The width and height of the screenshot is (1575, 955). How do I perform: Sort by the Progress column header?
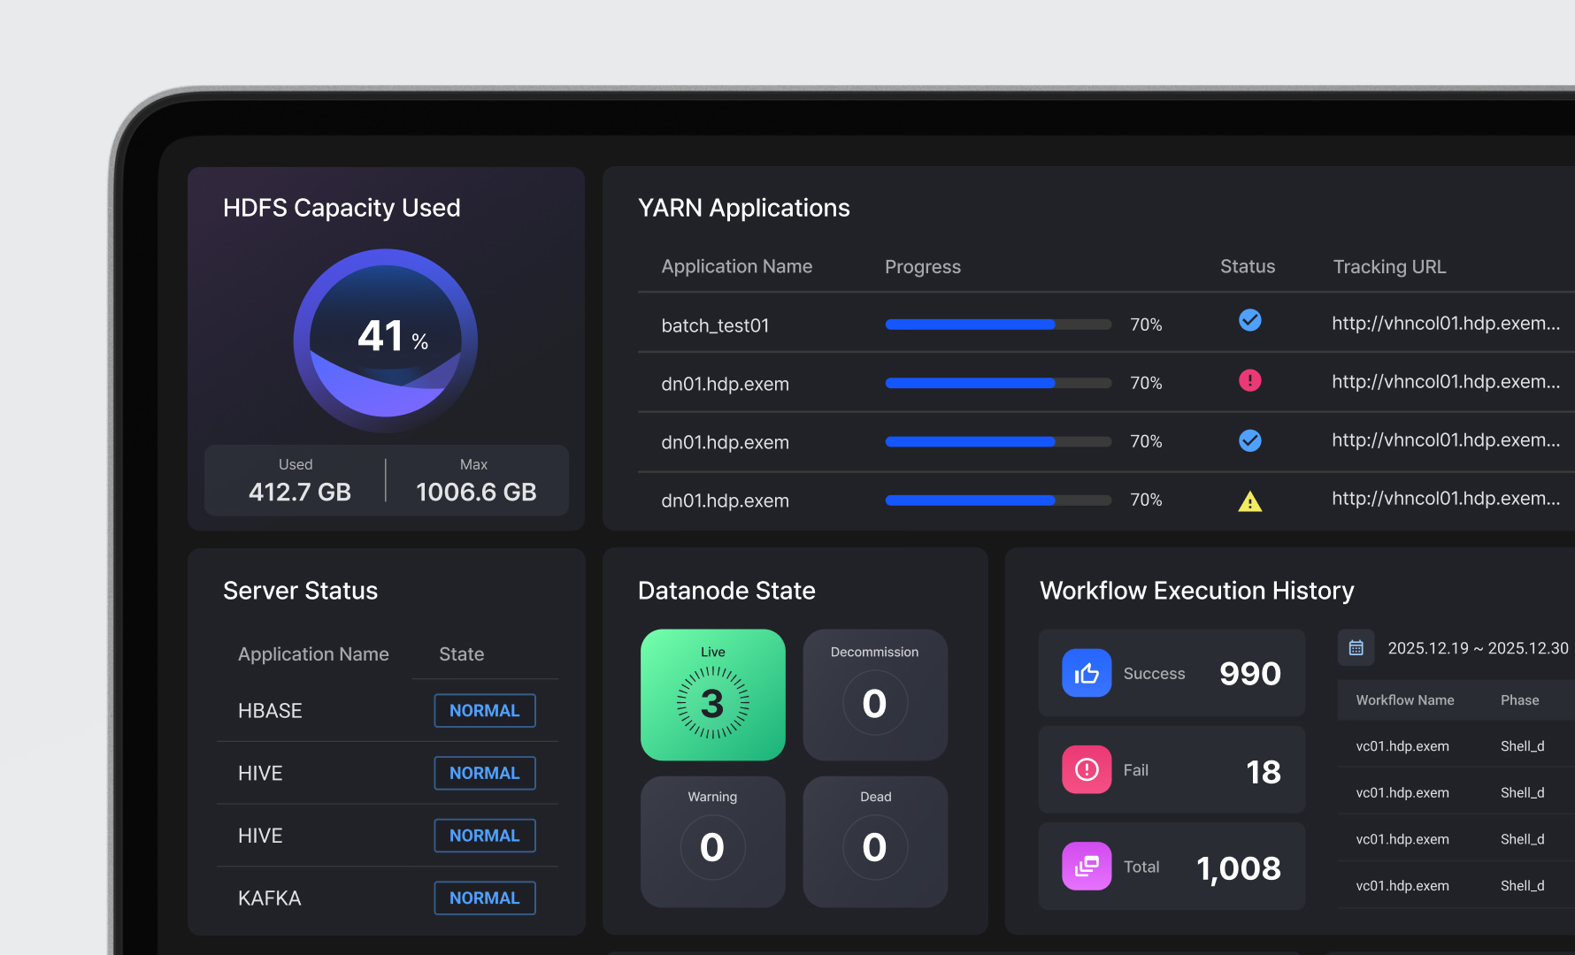[x=922, y=267]
